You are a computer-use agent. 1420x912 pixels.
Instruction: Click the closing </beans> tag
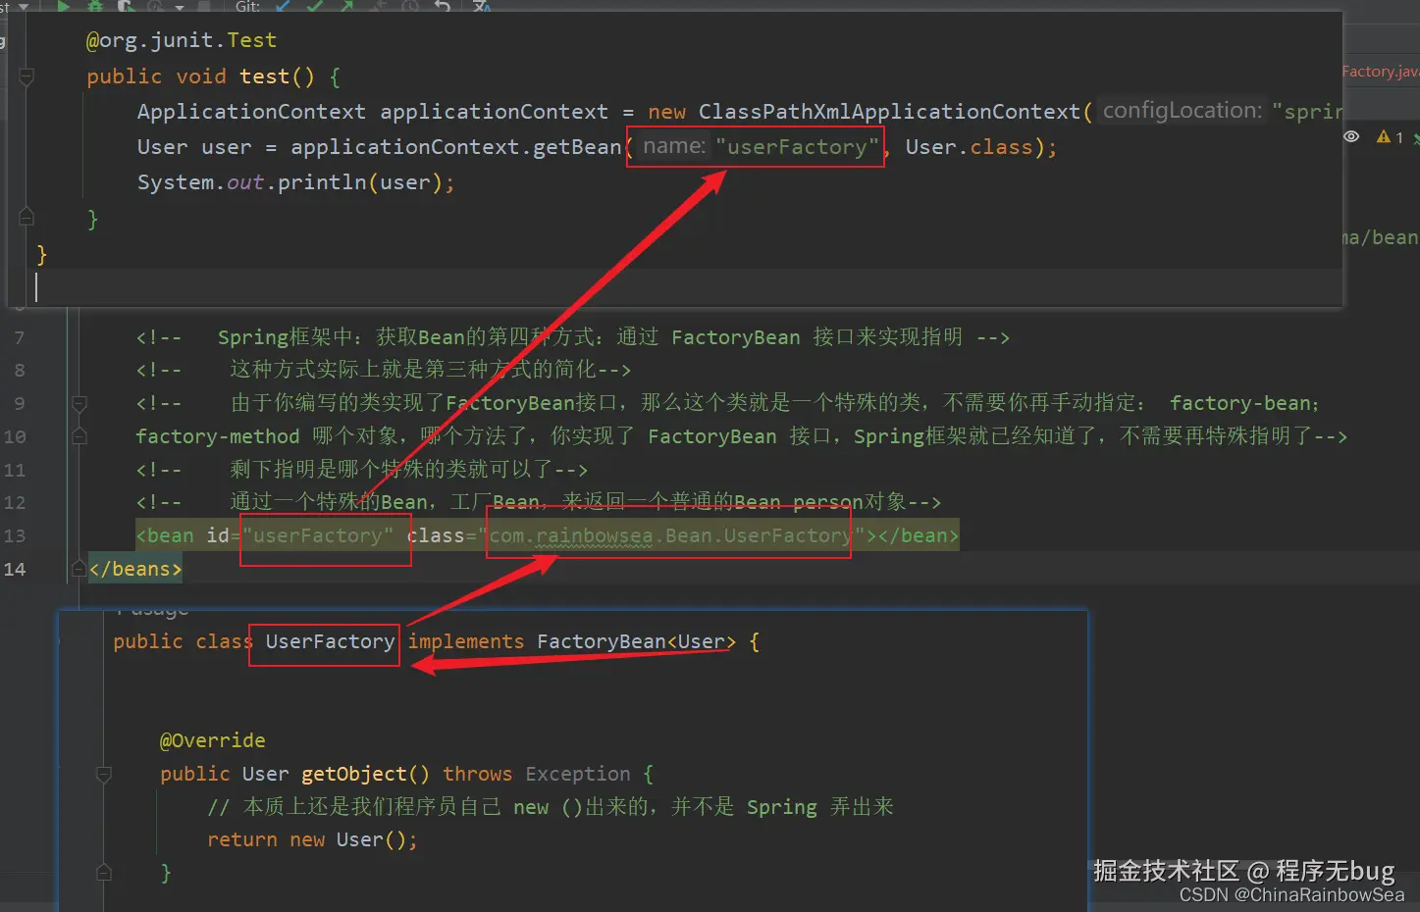click(135, 569)
